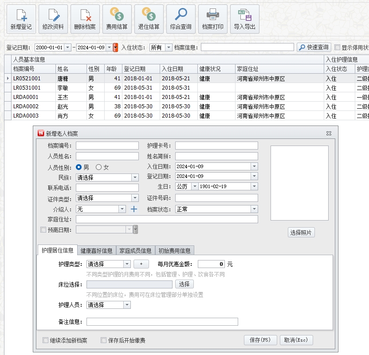
Task: Expand the 档案状态 combo box
Action: 254,209
